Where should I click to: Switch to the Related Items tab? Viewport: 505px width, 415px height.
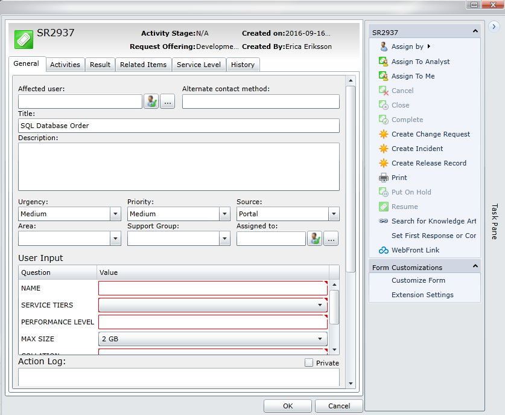144,65
